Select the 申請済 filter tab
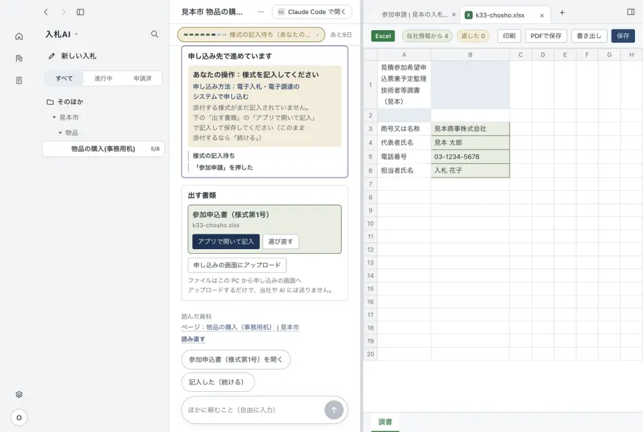The image size is (643, 432). tap(142, 78)
